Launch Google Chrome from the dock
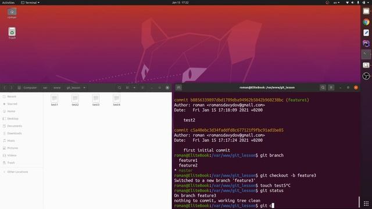The height and width of the screenshot is (209, 372). [366, 22]
